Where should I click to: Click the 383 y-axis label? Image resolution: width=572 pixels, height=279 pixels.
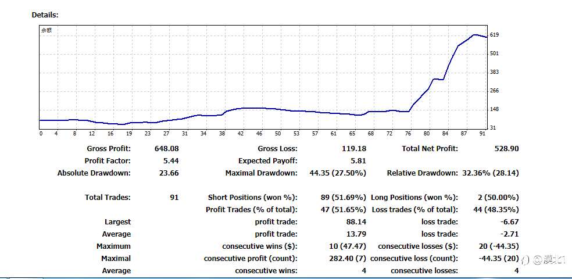click(x=494, y=72)
